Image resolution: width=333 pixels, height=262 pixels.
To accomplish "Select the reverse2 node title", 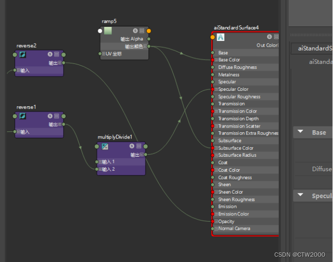I will click(x=26, y=46).
